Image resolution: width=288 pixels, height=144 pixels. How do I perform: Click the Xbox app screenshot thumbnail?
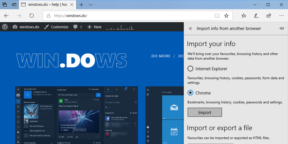pos(77,115)
